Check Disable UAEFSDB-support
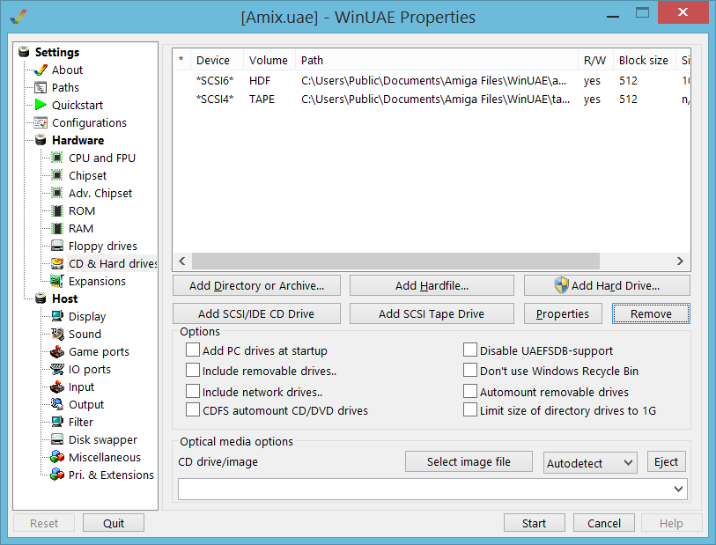Screen dimensions: 716x545 [470, 350]
